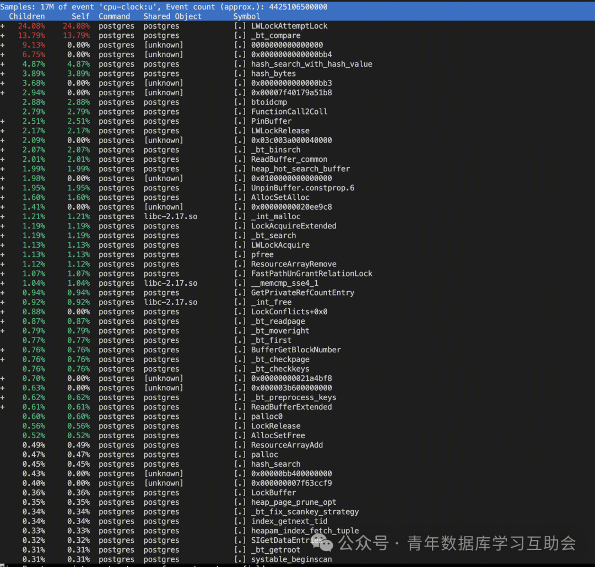This screenshot has width=595, height=567.
Task: Select the UnpinBuffer.constprop.6 symbol
Action: pos(303,188)
